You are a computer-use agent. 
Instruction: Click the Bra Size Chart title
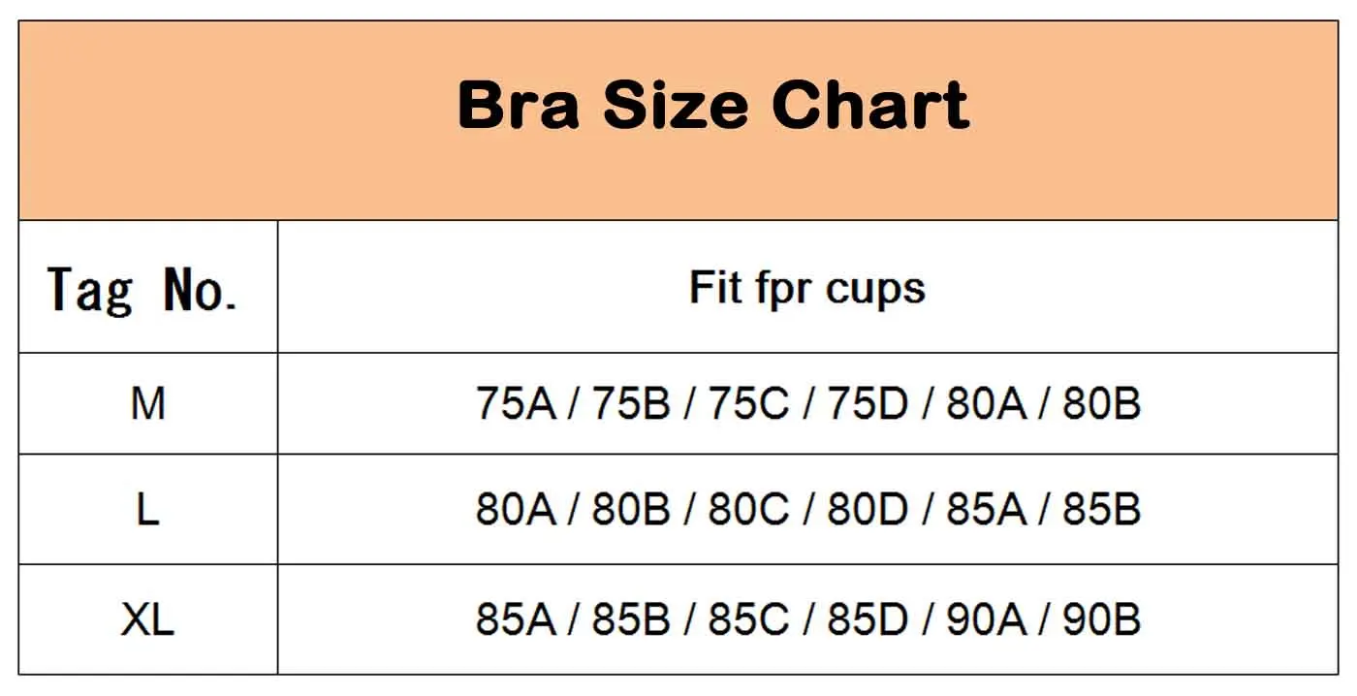[x=712, y=106]
